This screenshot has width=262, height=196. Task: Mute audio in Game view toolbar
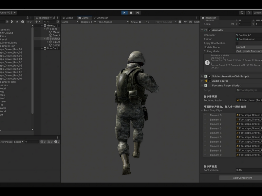[185, 22]
